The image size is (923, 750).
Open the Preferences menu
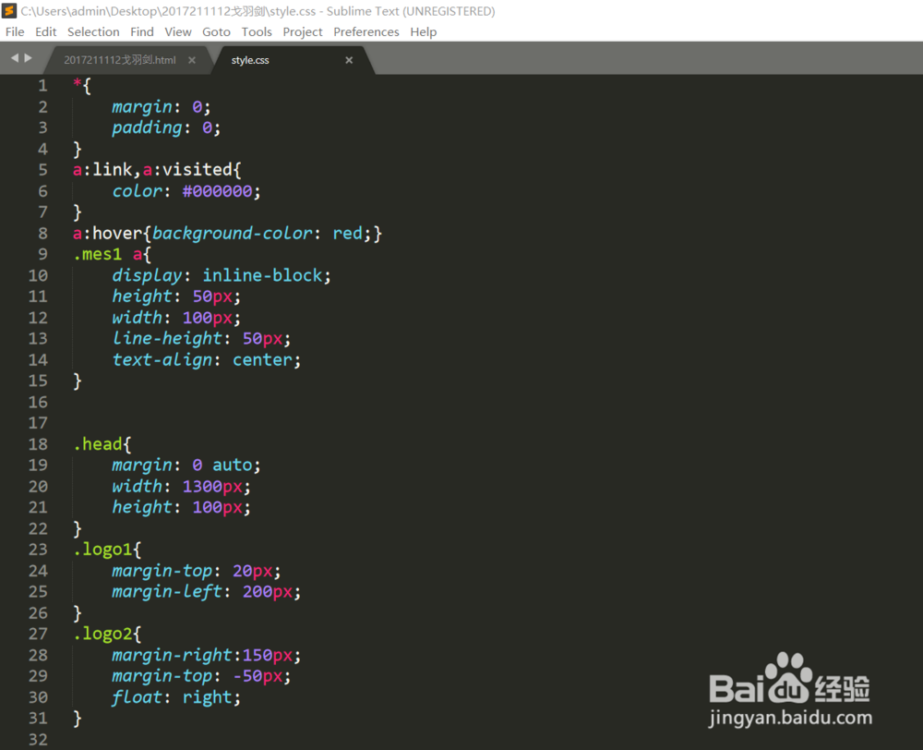(x=366, y=31)
